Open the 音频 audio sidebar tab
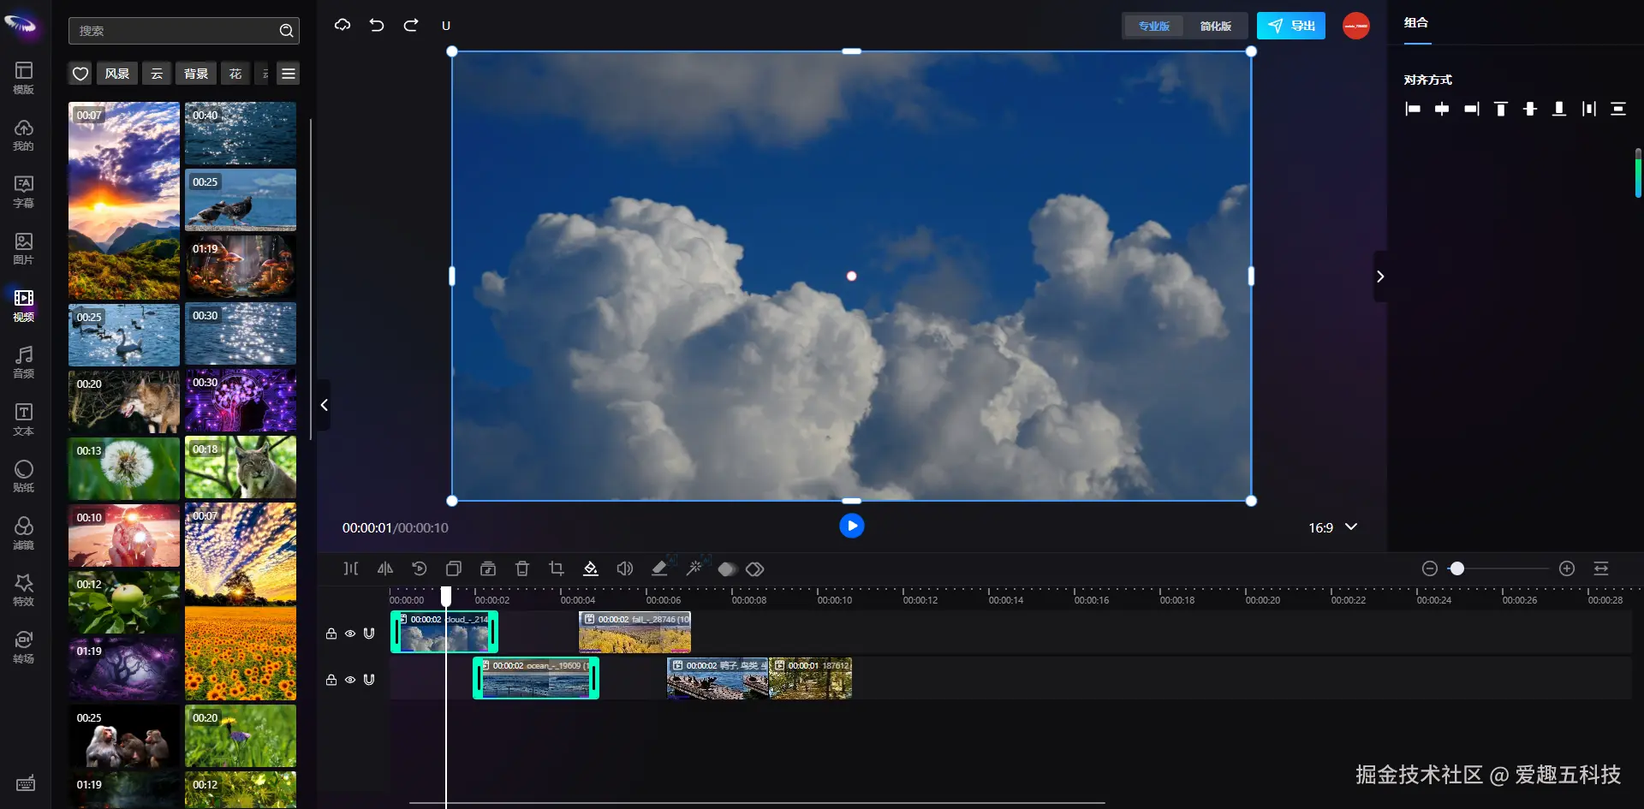 tap(24, 362)
